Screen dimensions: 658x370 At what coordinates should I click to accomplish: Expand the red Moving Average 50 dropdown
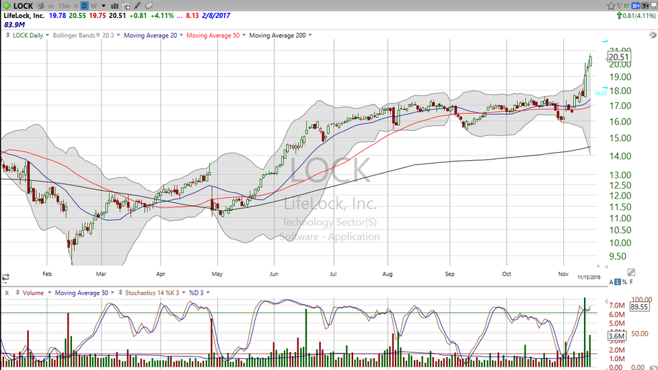244,35
